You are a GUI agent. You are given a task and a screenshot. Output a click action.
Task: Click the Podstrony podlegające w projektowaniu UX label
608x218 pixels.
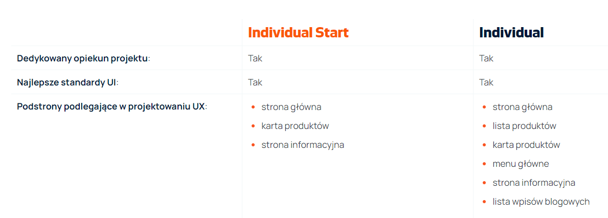point(112,107)
